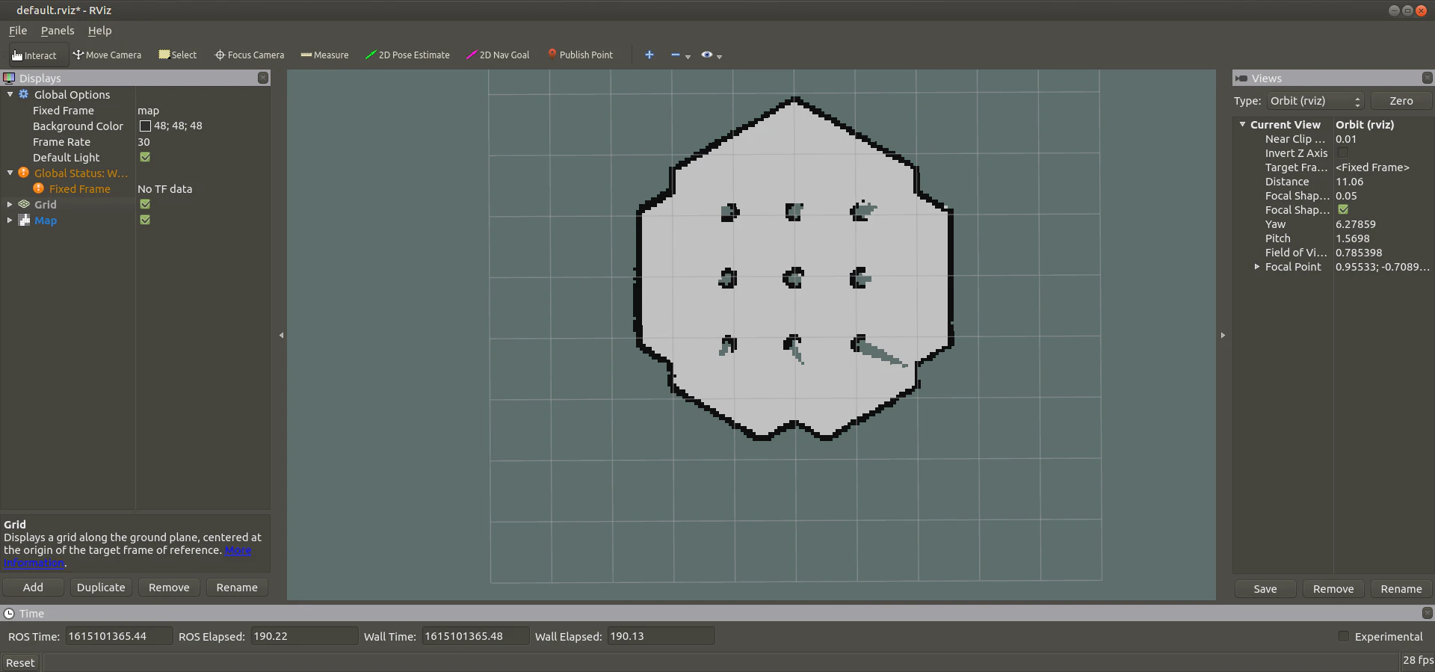Image resolution: width=1435 pixels, height=672 pixels.
Task: Select the 2D Nav Goal tool
Action: [x=498, y=55]
